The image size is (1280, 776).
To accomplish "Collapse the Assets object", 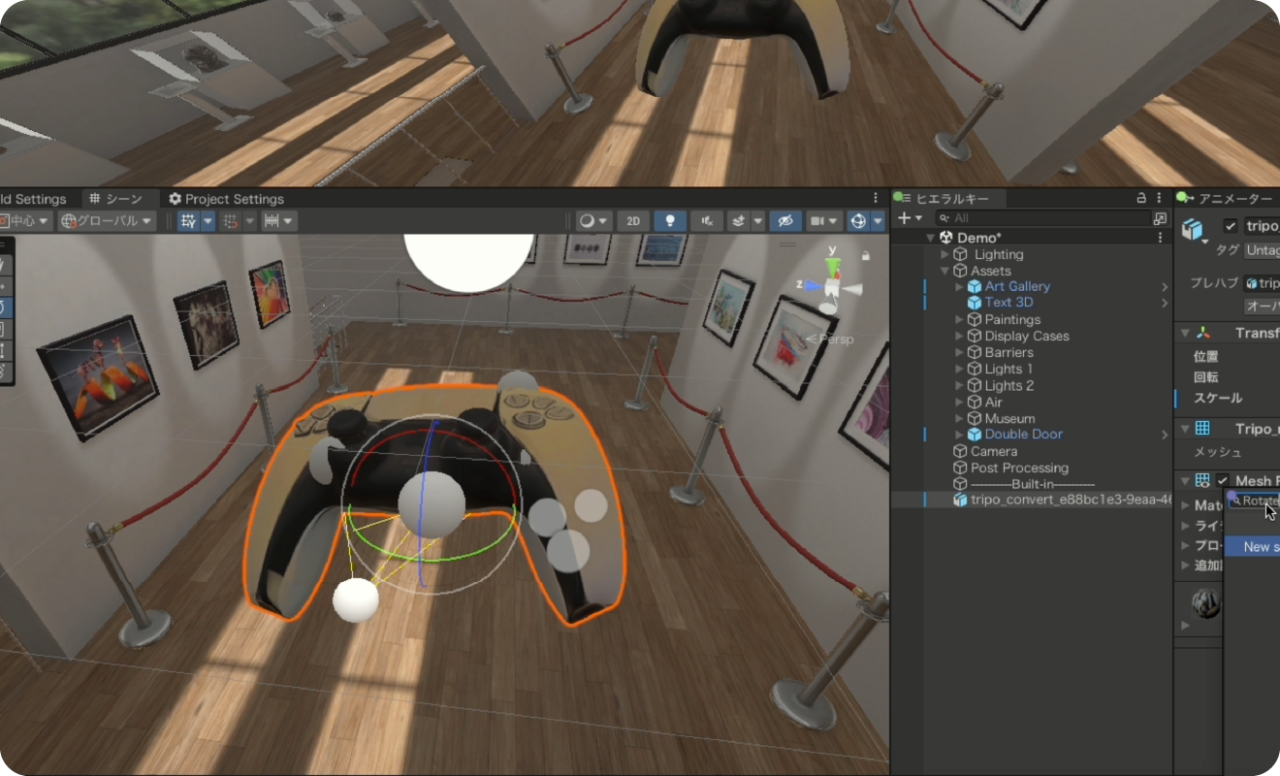I will (x=945, y=271).
